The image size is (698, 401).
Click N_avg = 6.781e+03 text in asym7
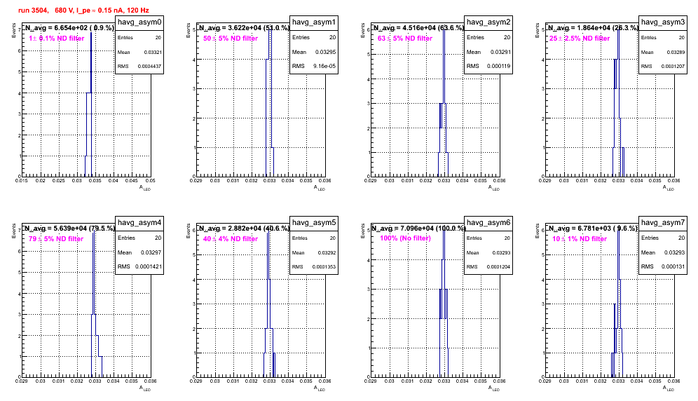593,228
